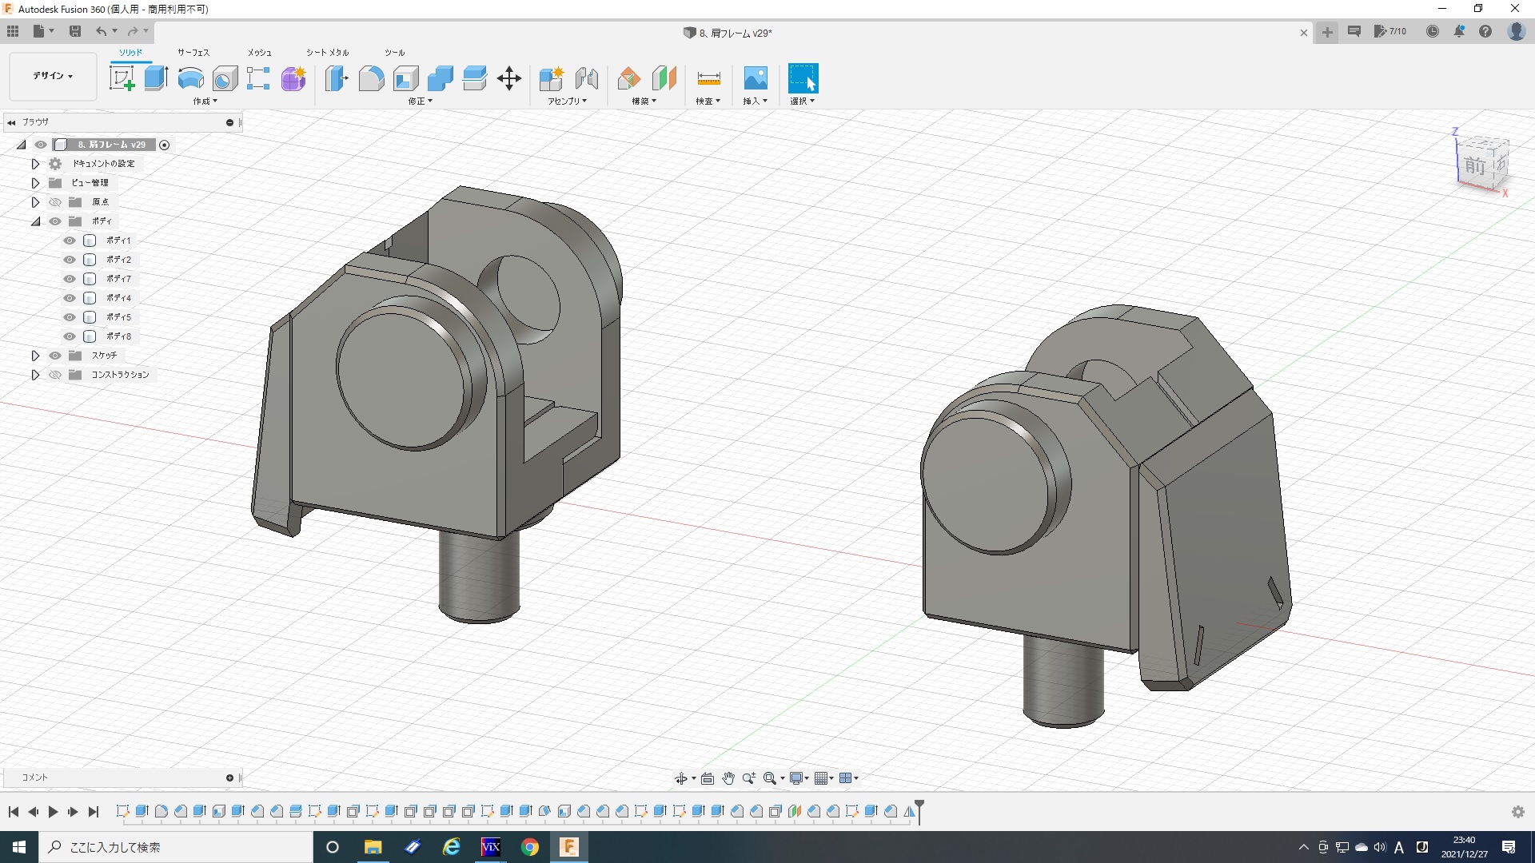
Task: Open the Insert image icon
Action: pyautogui.click(x=755, y=78)
